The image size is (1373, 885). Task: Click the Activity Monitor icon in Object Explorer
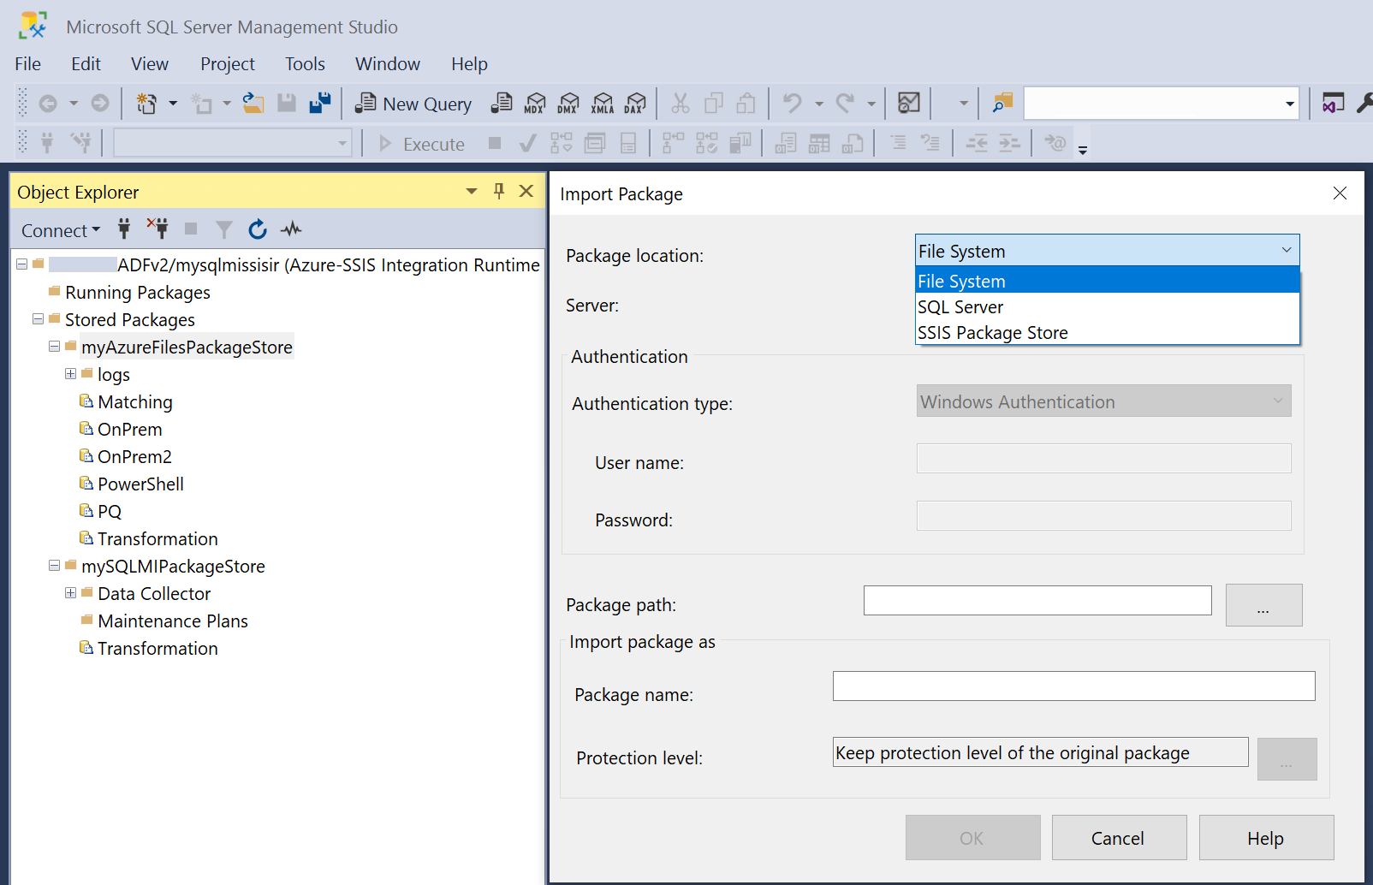coord(292,229)
